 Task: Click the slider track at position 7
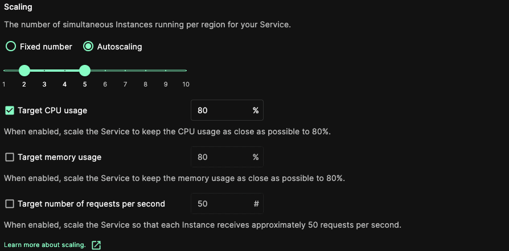[125, 71]
